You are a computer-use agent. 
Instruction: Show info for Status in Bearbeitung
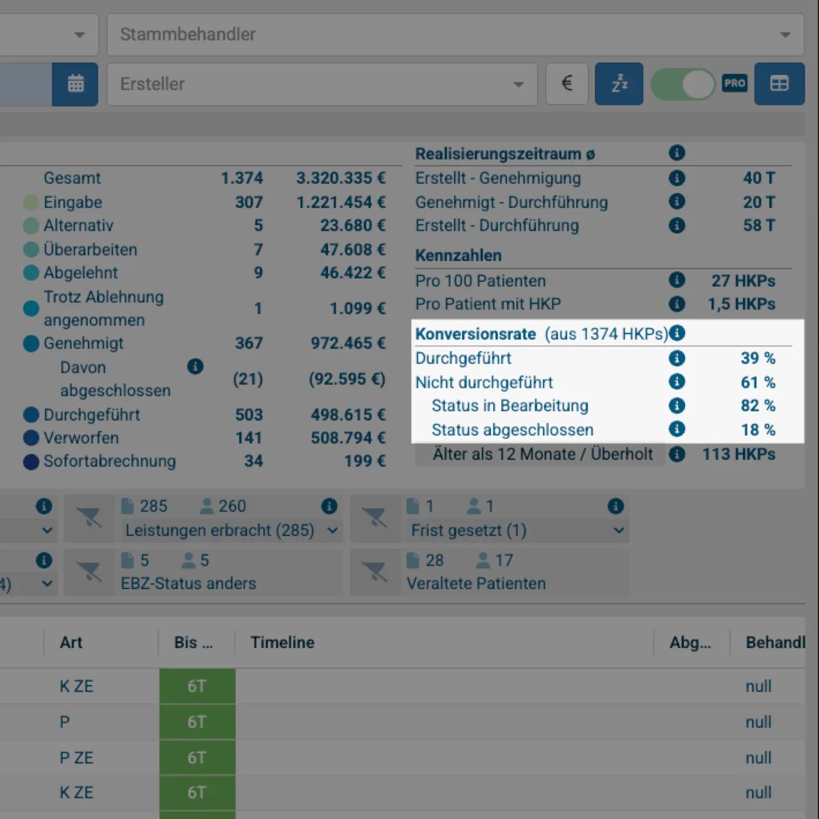point(677,405)
